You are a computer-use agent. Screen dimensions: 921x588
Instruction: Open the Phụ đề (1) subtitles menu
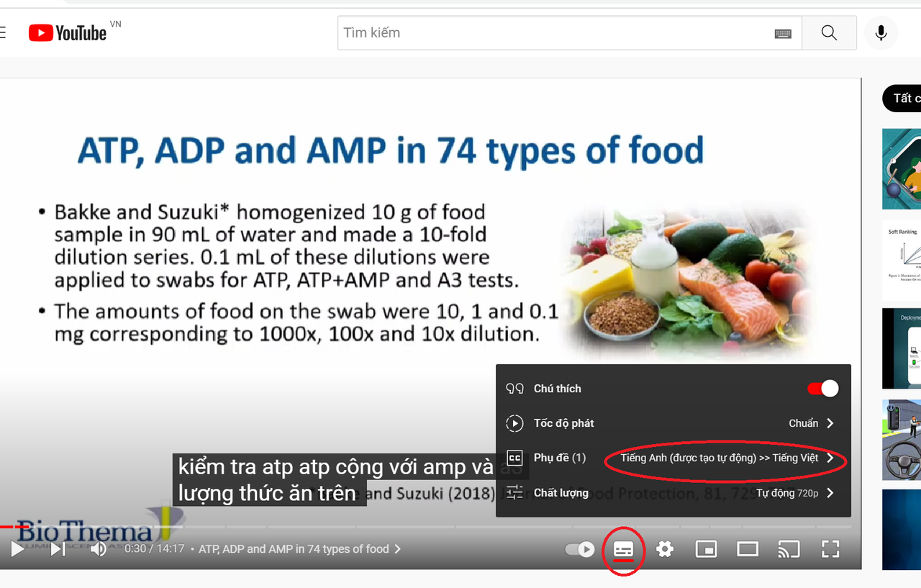tap(673, 458)
